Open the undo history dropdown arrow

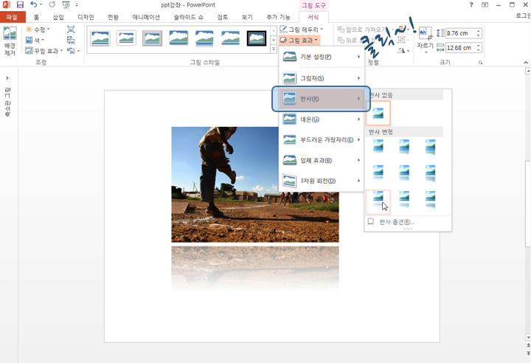pos(41,4)
